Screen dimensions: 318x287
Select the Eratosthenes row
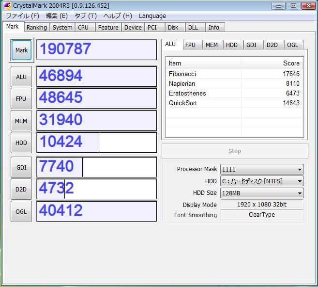pos(234,93)
